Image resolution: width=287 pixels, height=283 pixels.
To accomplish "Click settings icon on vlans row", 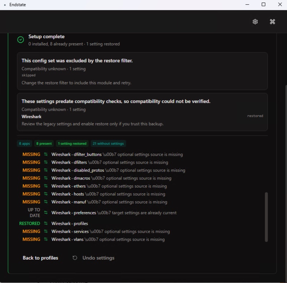I will (46, 239).
